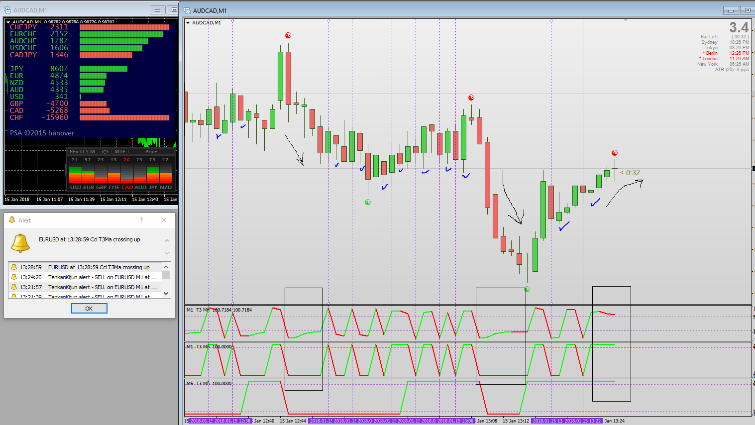Click alert message scroll-up arrow
Viewport: 755px width, 425px height.
pyautogui.click(x=167, y=240)
